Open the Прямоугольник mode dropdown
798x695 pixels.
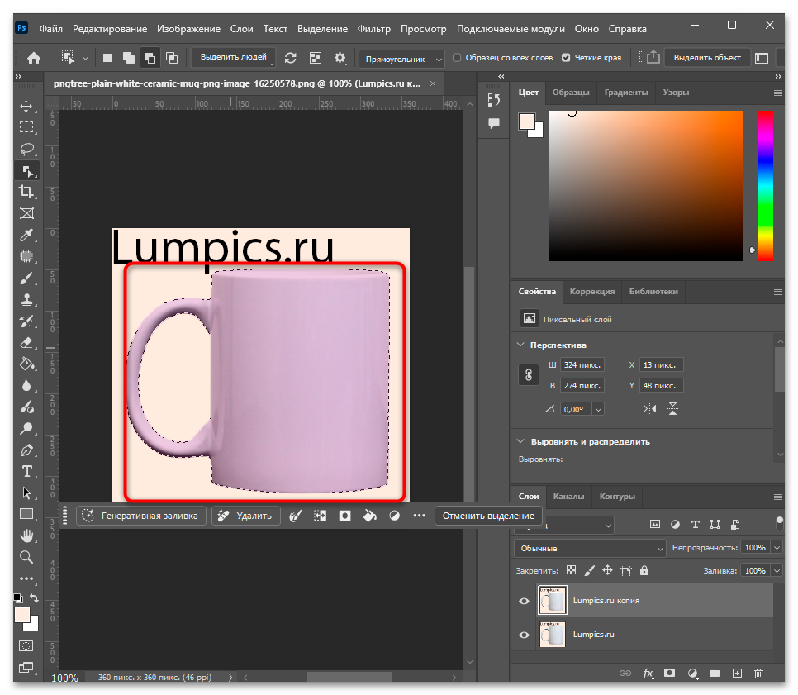point(401,59)
